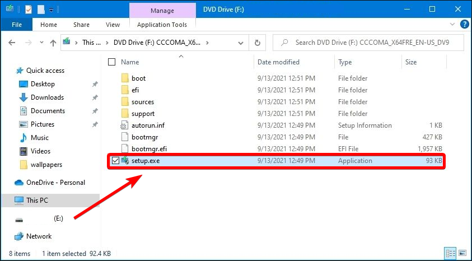Viewport: 472px width, 261px height.
Task: Refresh the folder with the refresh icon
Action: click(x=258, y=43)
